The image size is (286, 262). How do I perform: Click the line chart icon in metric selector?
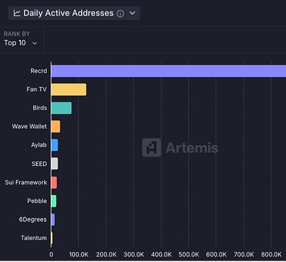[x=17, y=13]
